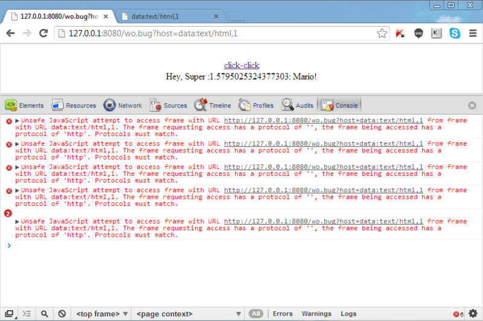The image size is (483, 321).
Task: Open the Profiles panel
Action: pyautogui.click(x=256, y=105)
